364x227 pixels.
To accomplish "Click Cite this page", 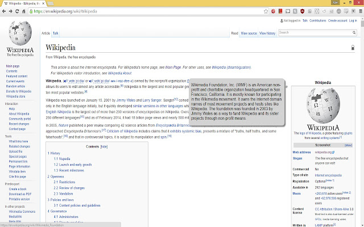I will pyautogui.click(x=17, y=176).
